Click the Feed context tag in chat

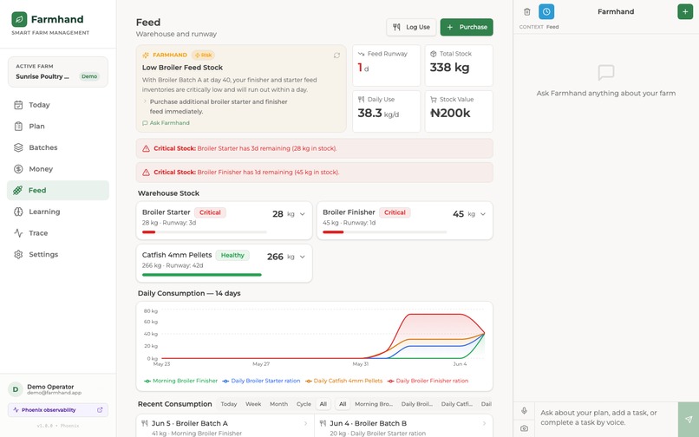[552, 27]
